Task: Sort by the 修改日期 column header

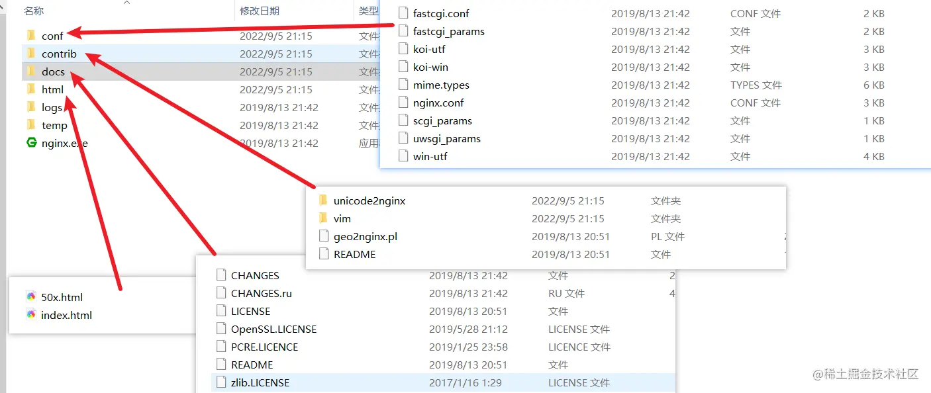Action: tap(260, 11)
